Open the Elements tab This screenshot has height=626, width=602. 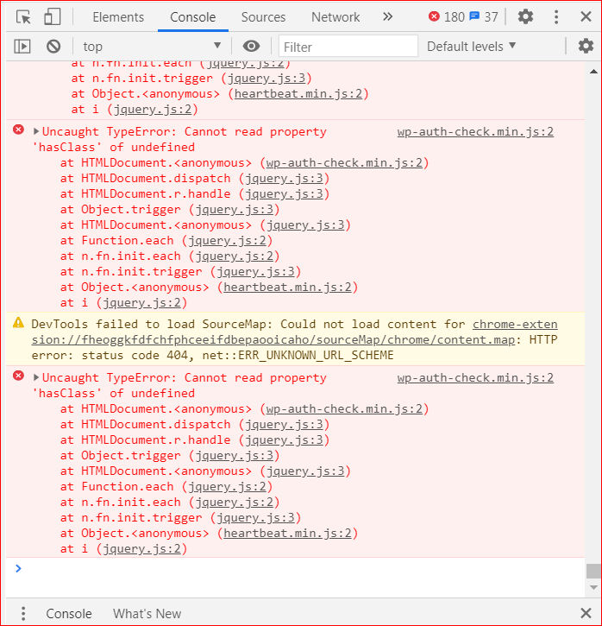(x=118, y=17)
